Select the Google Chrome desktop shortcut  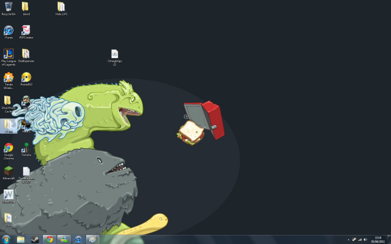tap(9, 148)
